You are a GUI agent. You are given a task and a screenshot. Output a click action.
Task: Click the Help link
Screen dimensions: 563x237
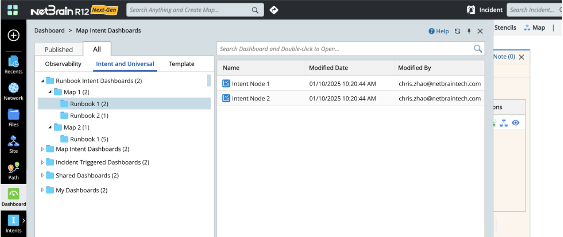(439, 31)
